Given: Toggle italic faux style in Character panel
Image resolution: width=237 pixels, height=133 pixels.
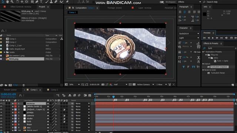Looking at the screenshot, I should 188,67.
